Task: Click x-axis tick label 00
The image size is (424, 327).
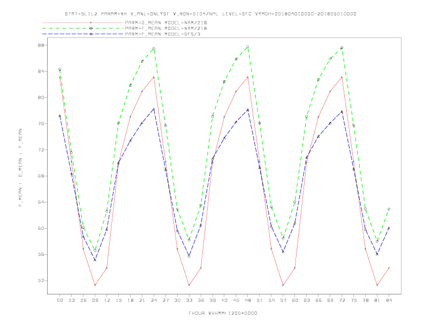Action: click(x=60, y=300)
